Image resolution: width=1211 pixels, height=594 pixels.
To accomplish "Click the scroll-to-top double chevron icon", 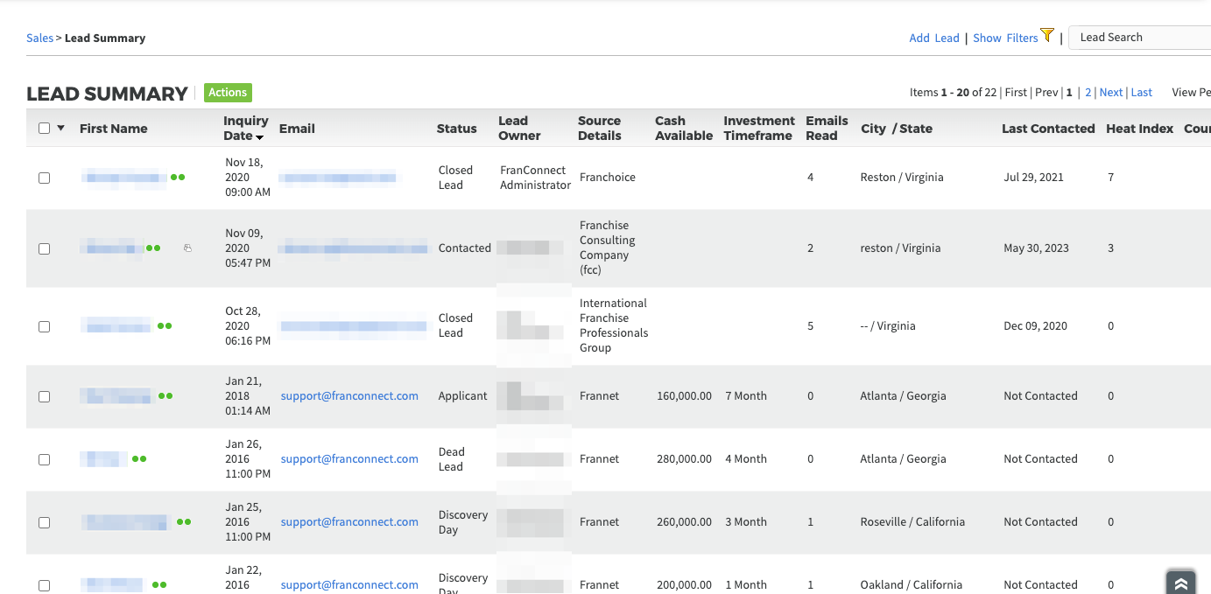I will 1180,584.
